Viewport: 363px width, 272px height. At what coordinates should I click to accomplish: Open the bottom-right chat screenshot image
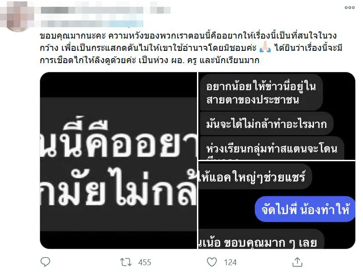(x=277, y=205)
